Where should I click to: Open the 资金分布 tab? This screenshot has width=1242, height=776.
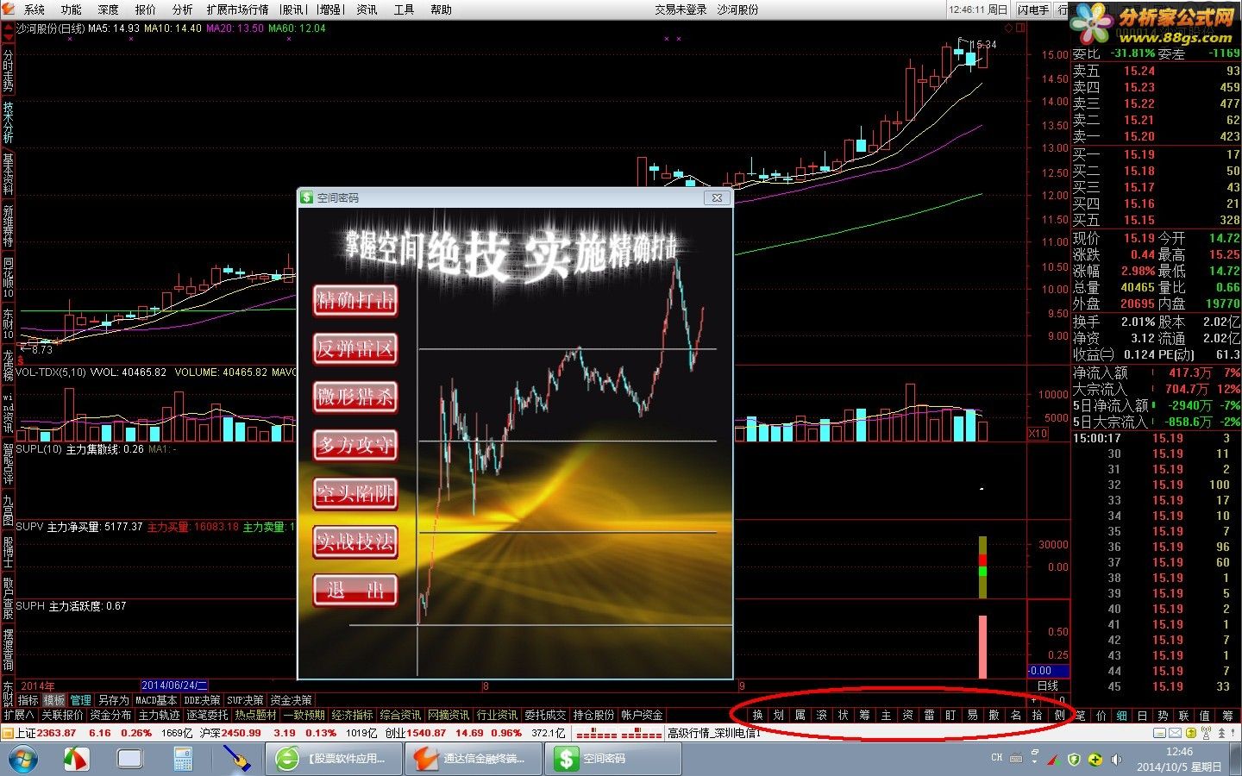pos(111,715)
